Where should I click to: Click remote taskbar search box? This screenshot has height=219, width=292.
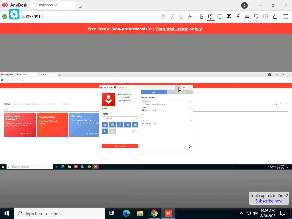point(30,167)
